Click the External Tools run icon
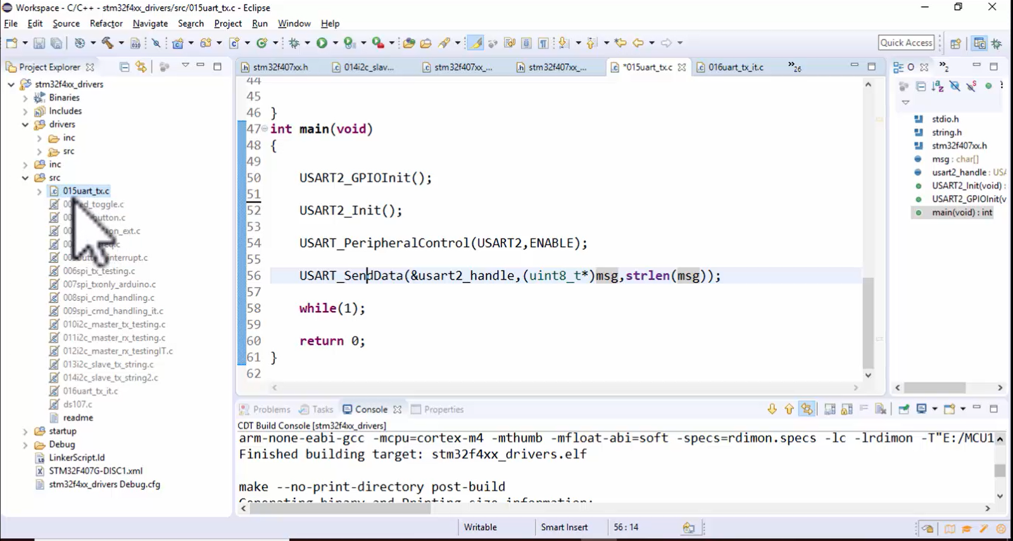 click(378, 43)
